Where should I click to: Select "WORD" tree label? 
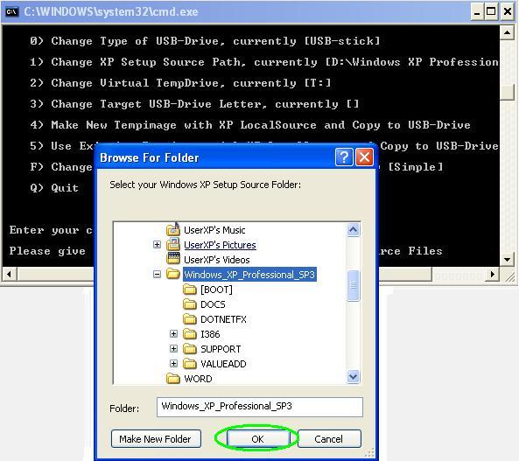pos(198,379)
